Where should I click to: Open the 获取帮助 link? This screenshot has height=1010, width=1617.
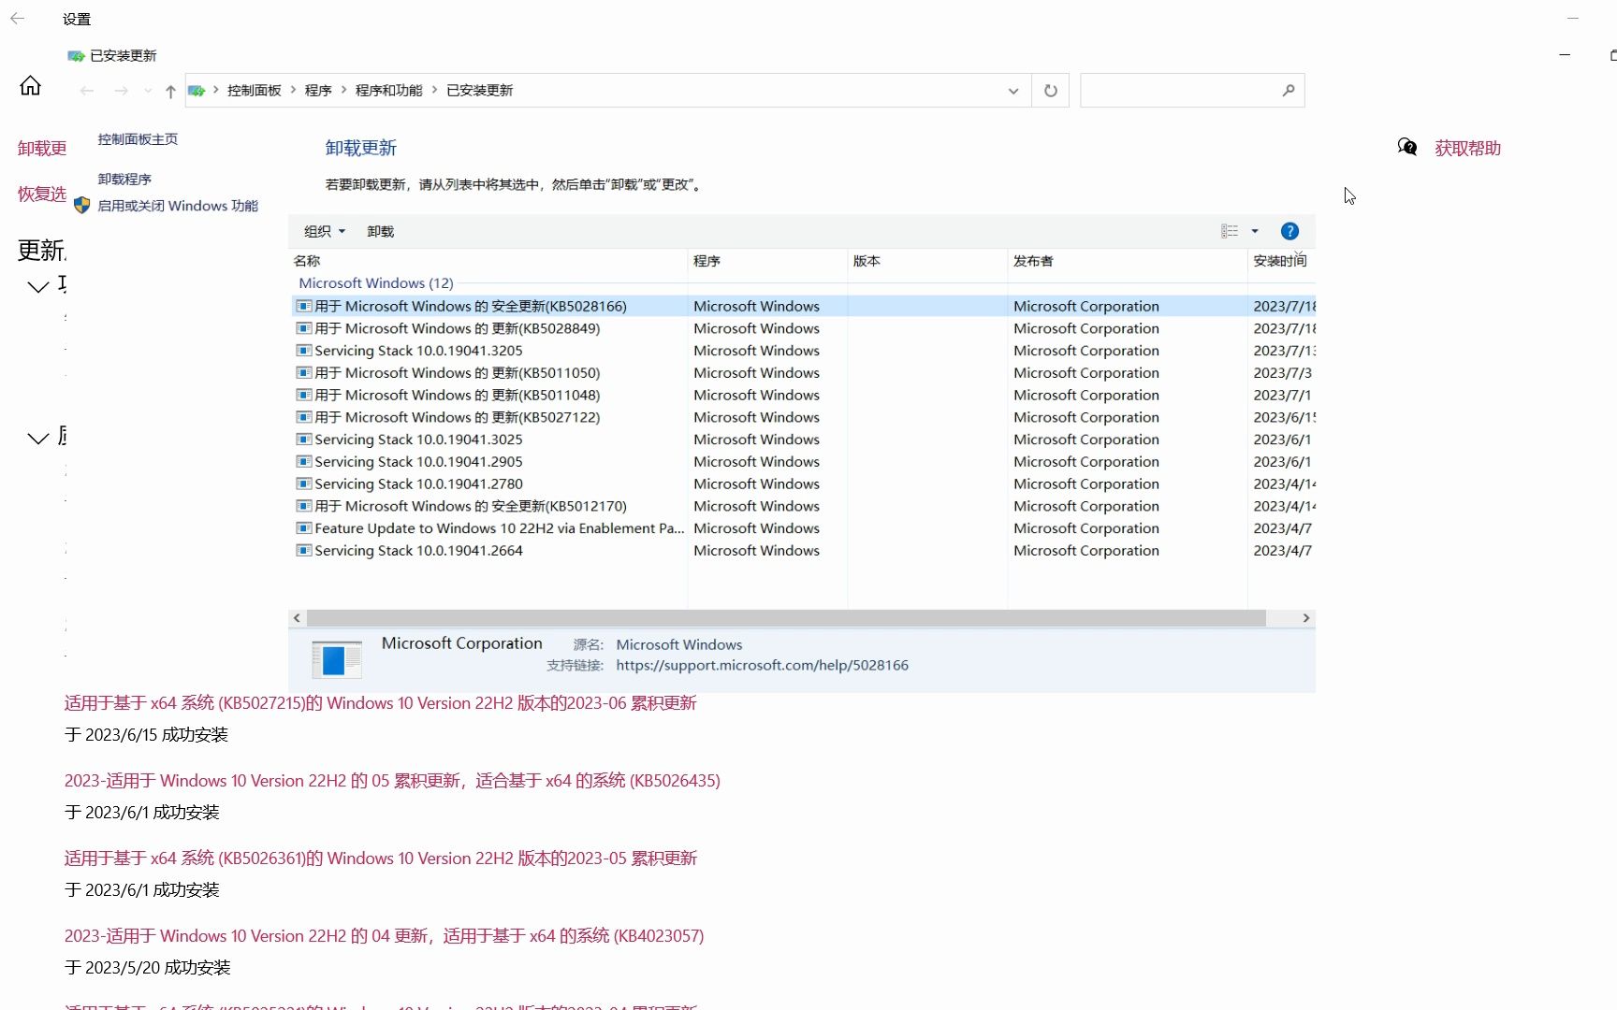[1467, 148]
